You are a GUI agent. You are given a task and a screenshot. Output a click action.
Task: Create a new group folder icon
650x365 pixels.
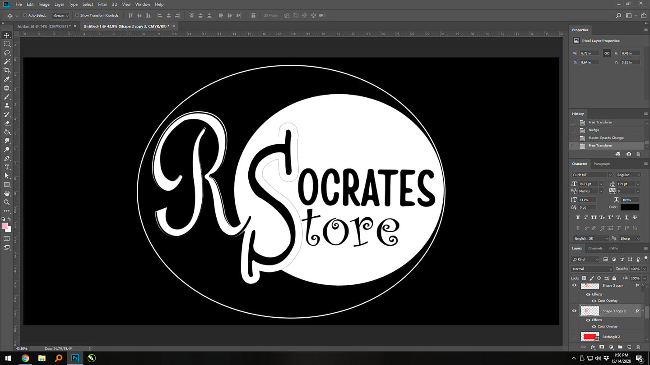620,347
